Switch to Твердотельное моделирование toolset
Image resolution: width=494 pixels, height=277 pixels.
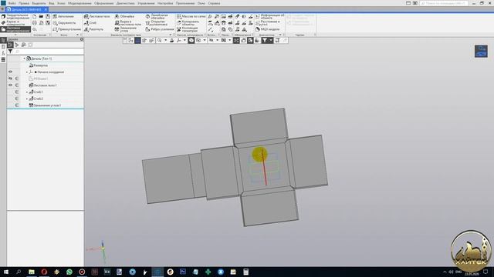click(15, 17)
